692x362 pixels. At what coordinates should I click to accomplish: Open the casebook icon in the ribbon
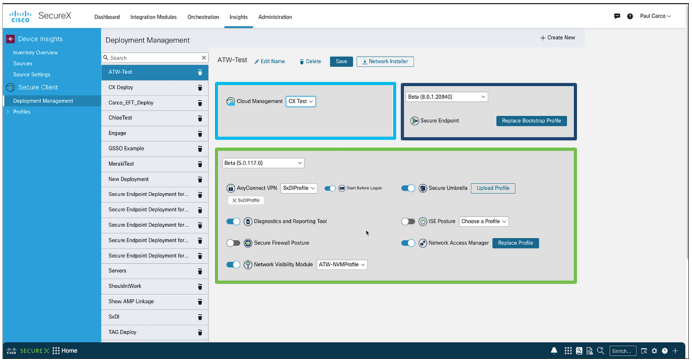pyautogui.click(x=579, y=351)
